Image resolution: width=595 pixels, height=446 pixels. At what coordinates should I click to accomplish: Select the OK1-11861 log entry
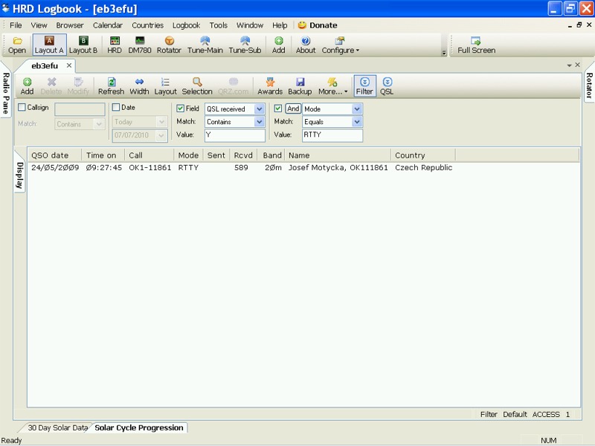tap(150, 168)
